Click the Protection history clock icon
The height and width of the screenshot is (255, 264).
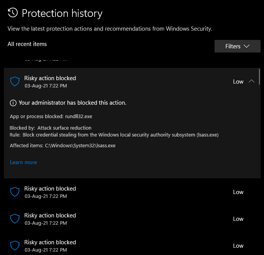pos(13,13)
